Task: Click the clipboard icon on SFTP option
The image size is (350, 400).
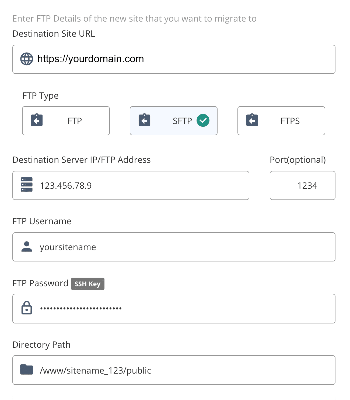Action: [x=145, y=120]
